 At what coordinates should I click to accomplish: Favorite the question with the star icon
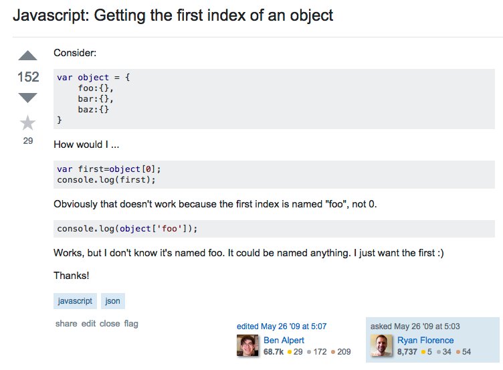27,123
